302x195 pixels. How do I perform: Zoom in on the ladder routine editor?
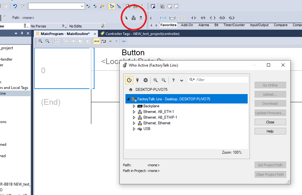pos(40,41)
